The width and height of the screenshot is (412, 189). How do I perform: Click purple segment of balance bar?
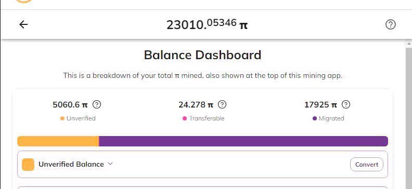[x=243, y=141]
